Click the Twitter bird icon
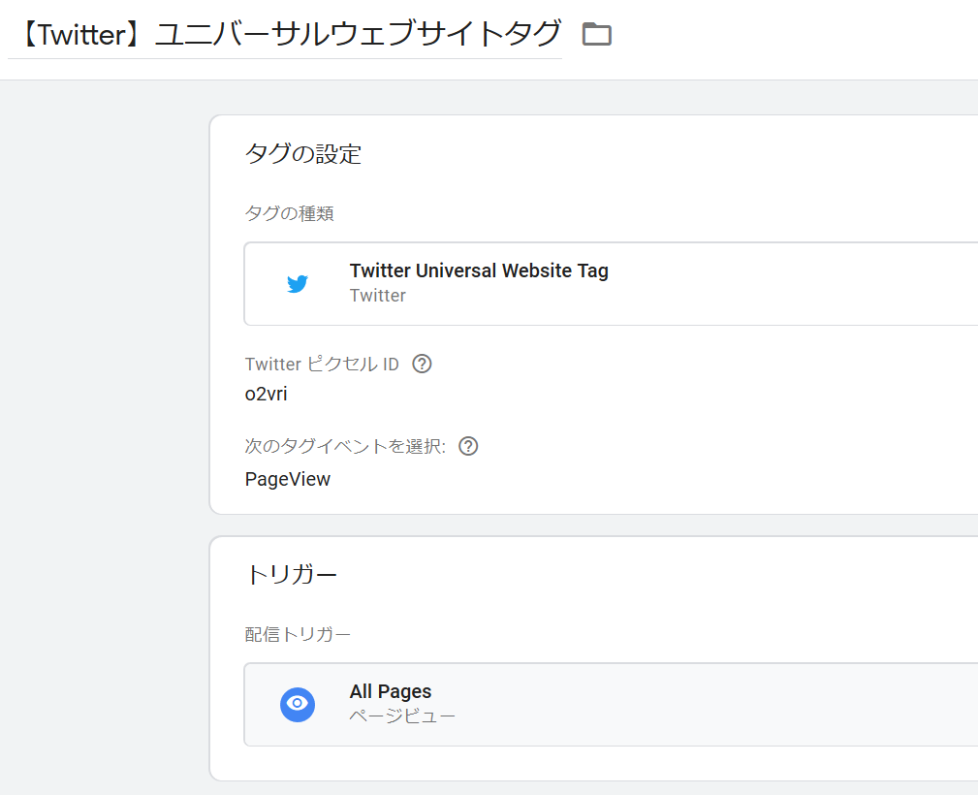The width and height of the screenshot is (978, 795). pos(298,283)
